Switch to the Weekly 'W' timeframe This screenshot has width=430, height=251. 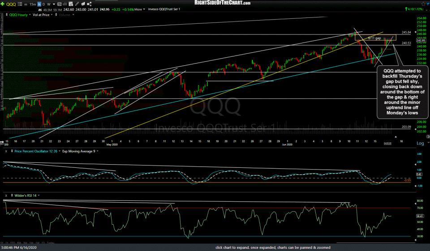click(48, 4)
